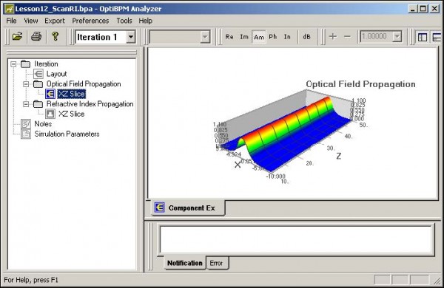Toggle the Re real part view
This screenshot has height=288, width=444.
229,37
